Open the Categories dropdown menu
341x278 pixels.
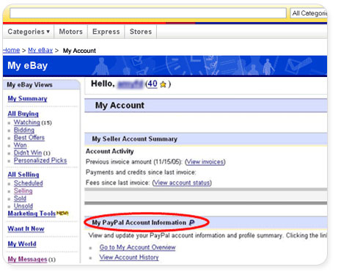click(29, 32)
